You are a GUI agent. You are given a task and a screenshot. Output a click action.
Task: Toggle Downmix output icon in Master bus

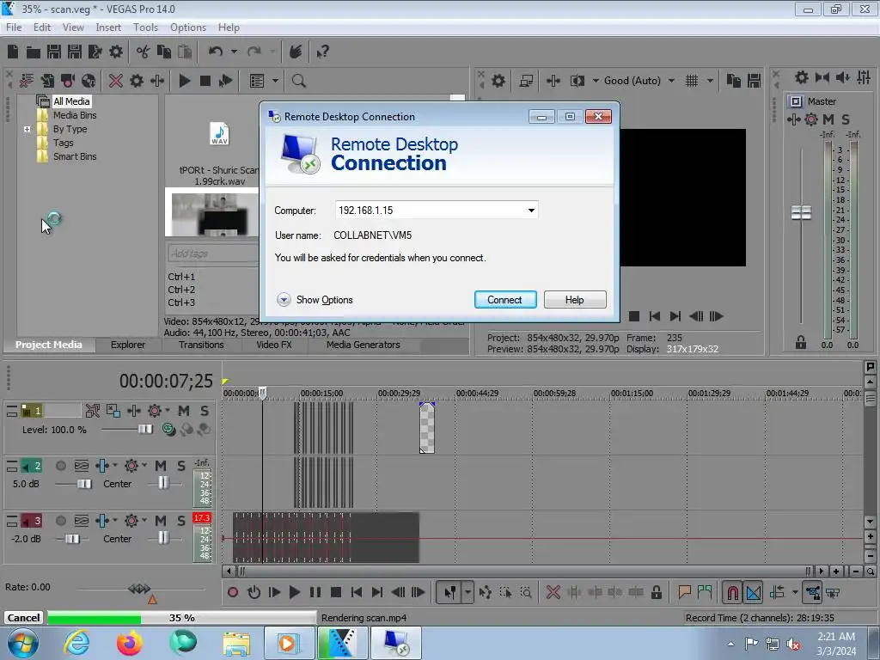[822, 77]
